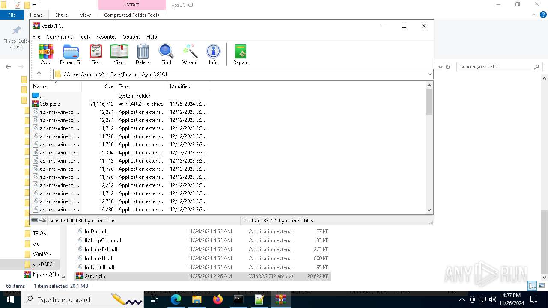Viewport: 548px width, 308px height.
Task: Show hidden system tray icons
Action: pyautogui.click(x=462, y=299)
